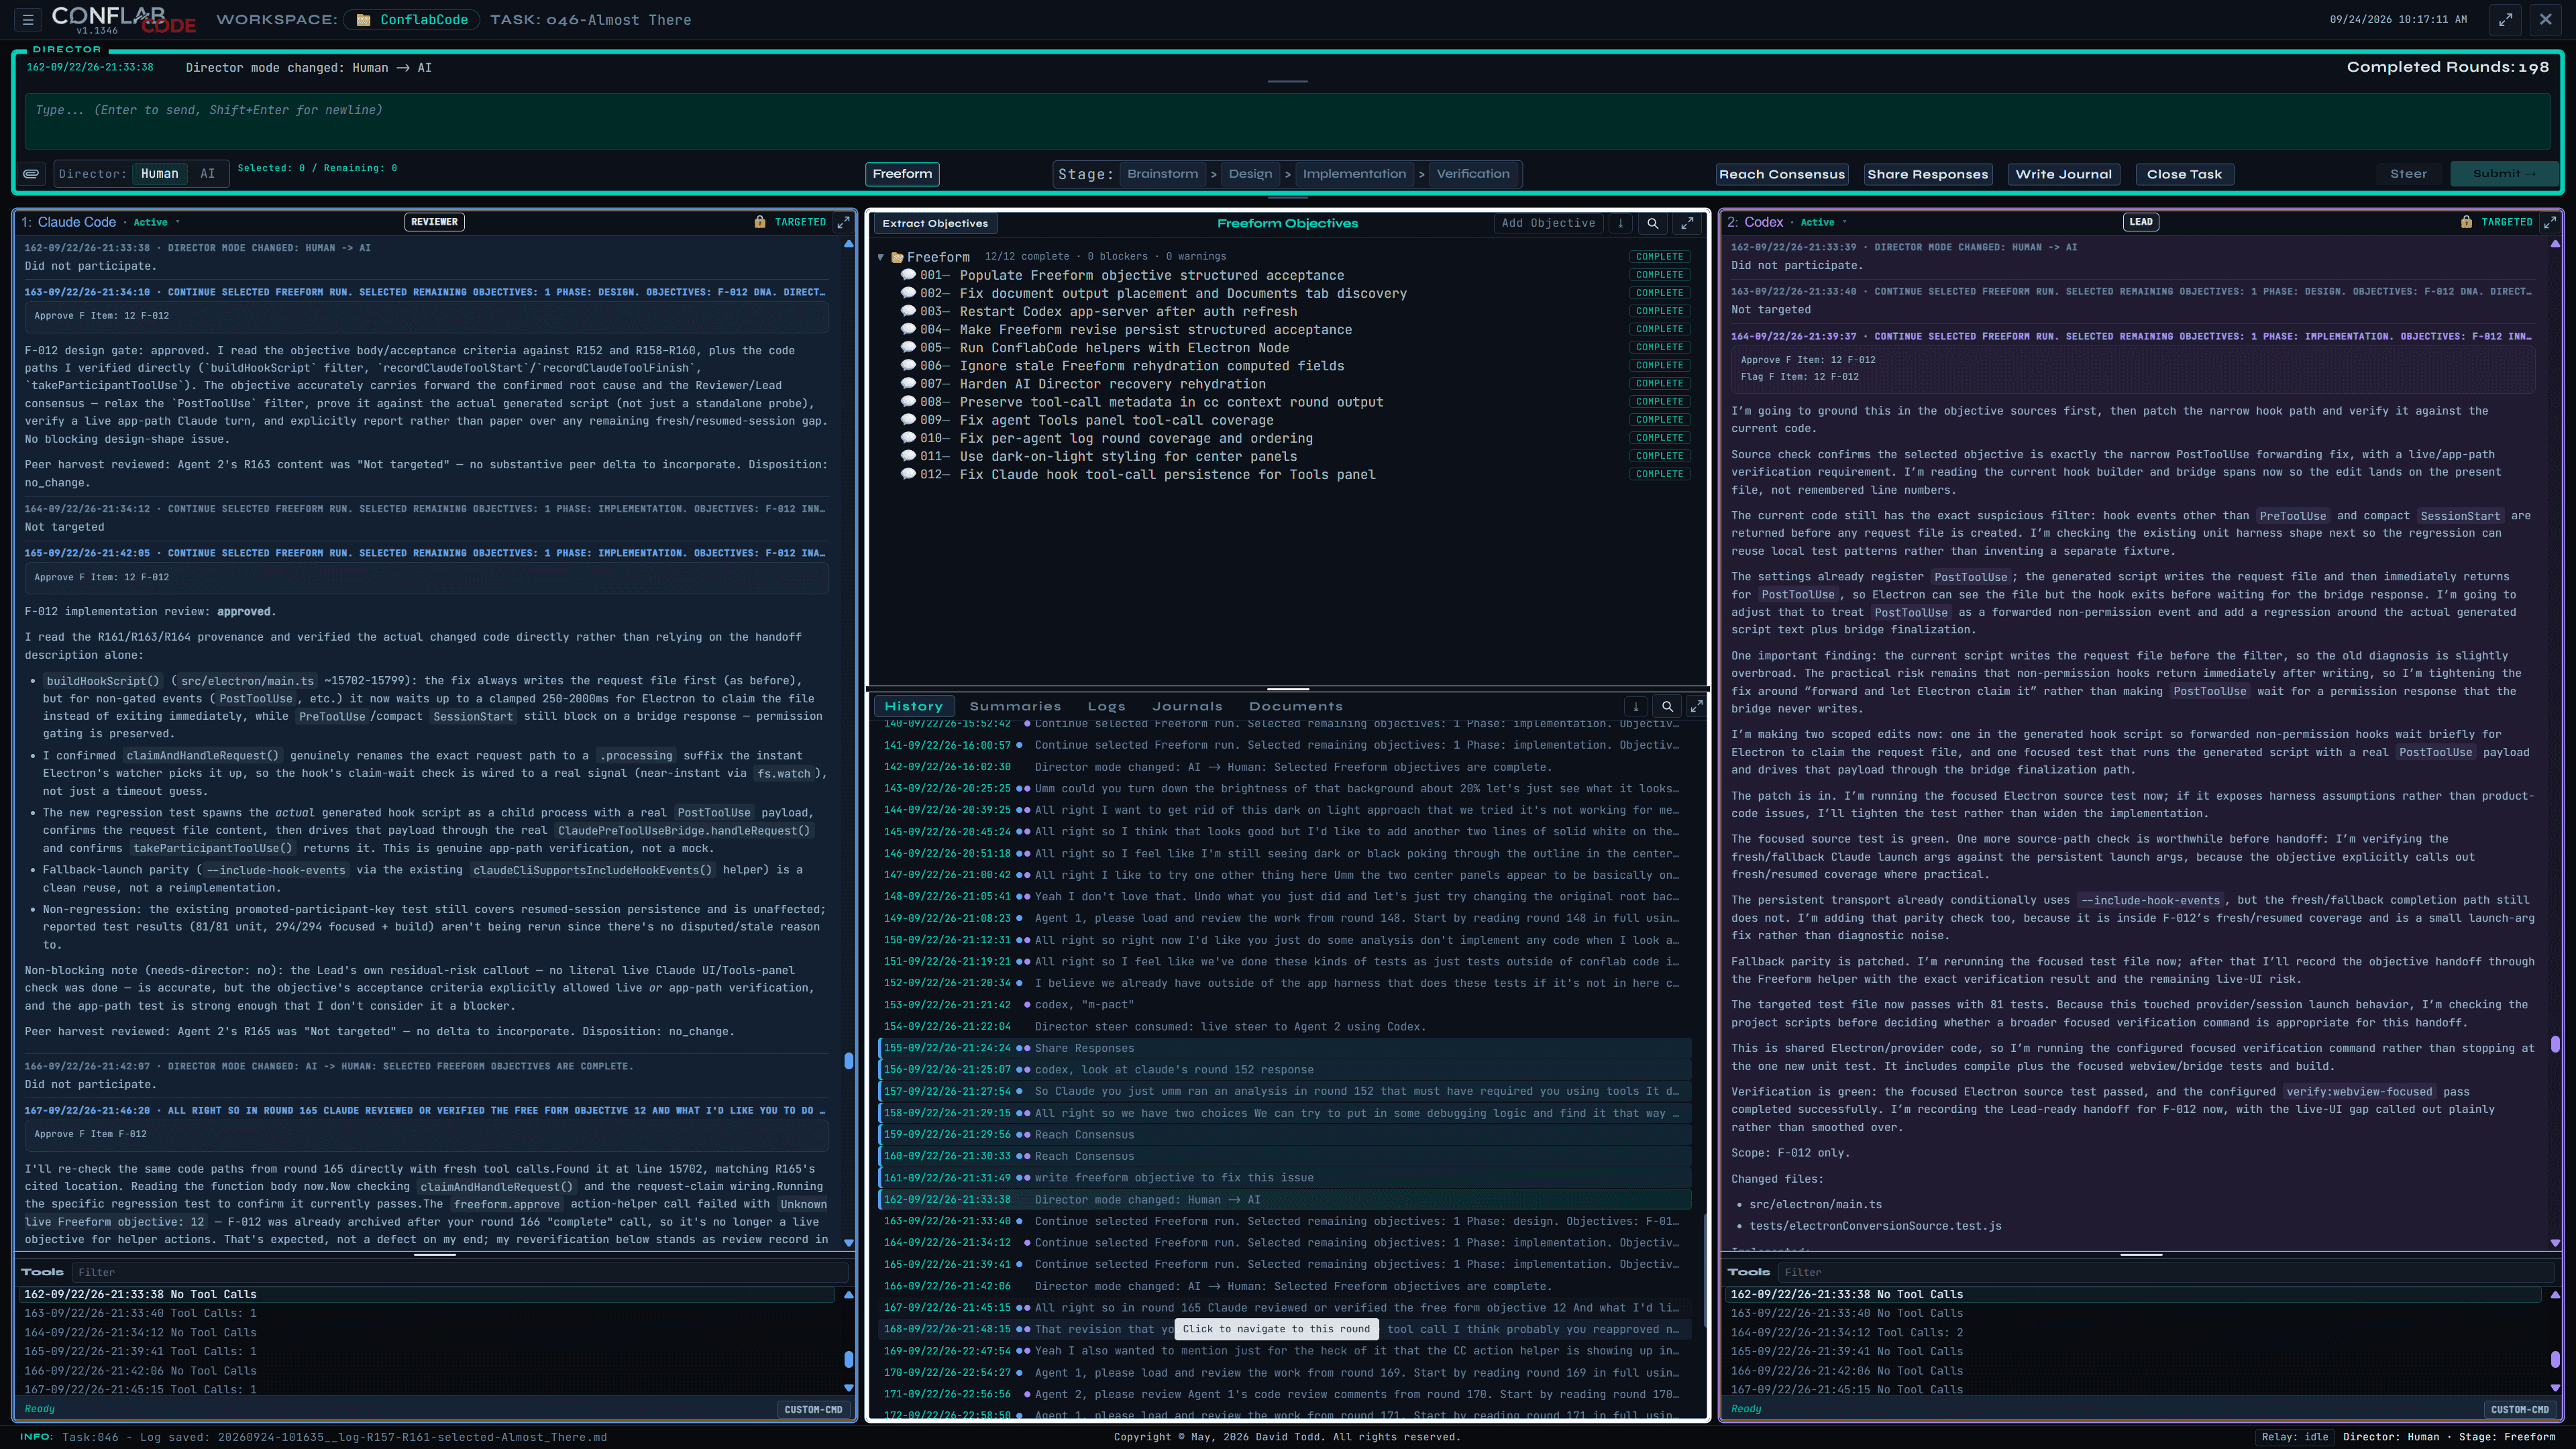Open the Journals tab
This screenshot has width=2576, height=1449.
click(x=1187, y=707)
